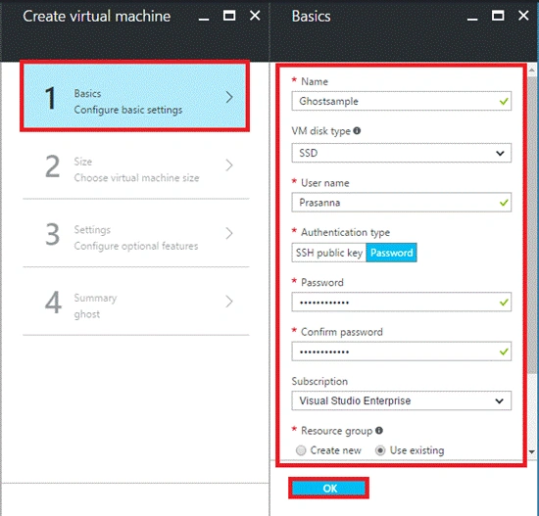This screenshot has height=516, width=539.
Task: Select the Create new resource group radio
Action: 301,450
